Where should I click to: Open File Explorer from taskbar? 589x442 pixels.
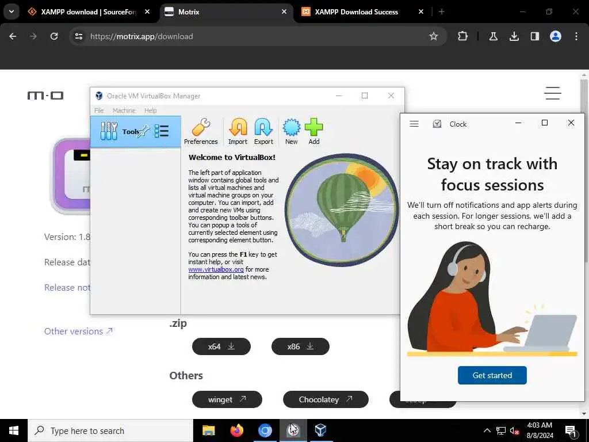tap(208, 430)
